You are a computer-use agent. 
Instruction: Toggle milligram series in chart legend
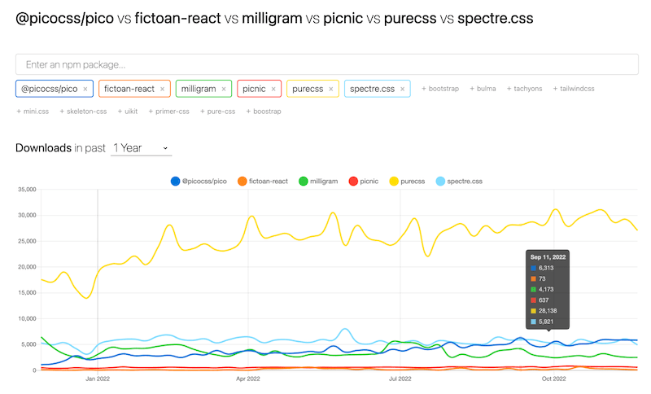click(x=318, y=181)
